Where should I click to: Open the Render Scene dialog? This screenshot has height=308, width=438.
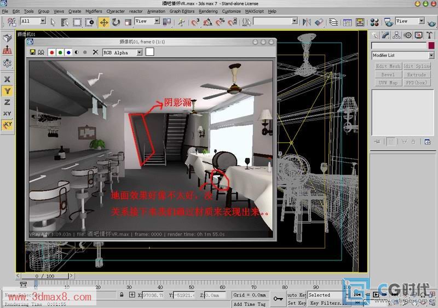tap(388, 22)
